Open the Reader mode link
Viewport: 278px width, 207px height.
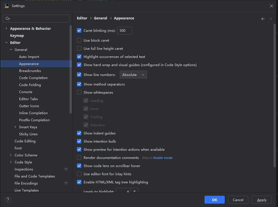click(x=163, y=158)
